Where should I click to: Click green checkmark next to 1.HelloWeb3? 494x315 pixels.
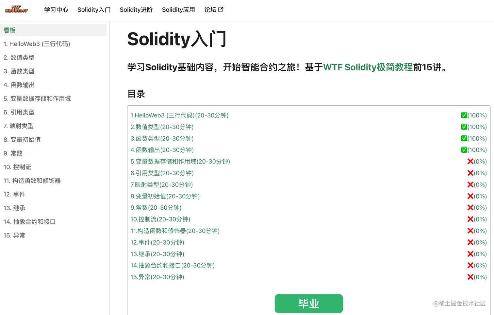coord(464,115)
